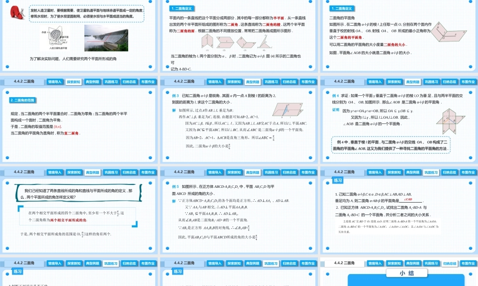
Task: Open 探索新知 tab on the 小结 slide
Action: 394,263
